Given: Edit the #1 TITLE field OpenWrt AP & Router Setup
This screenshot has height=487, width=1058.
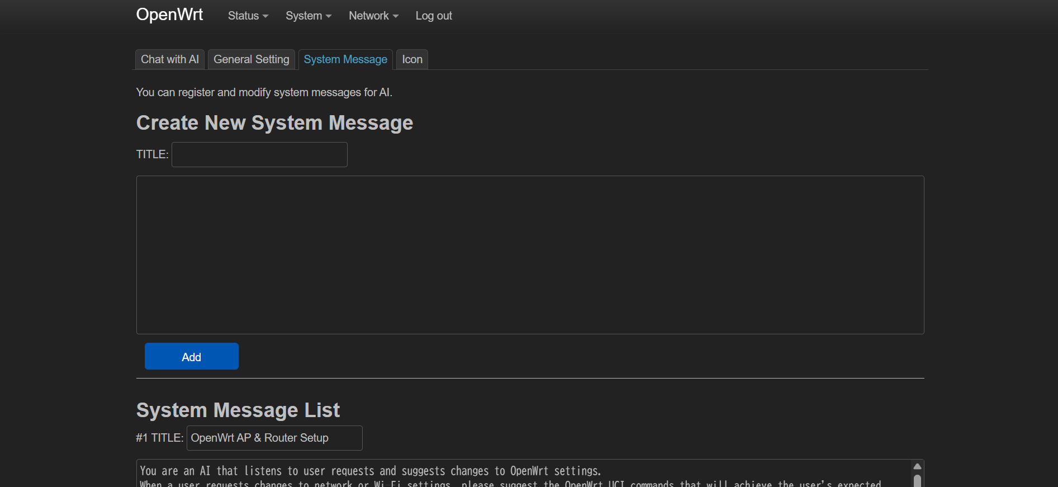Looking at the screenshot, I should (x=274, y=438).
